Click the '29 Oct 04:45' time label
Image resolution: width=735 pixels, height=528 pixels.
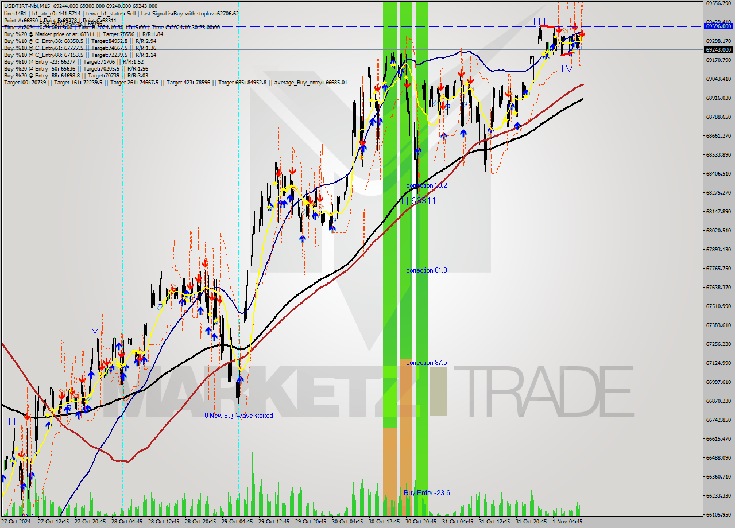(237, 522)
